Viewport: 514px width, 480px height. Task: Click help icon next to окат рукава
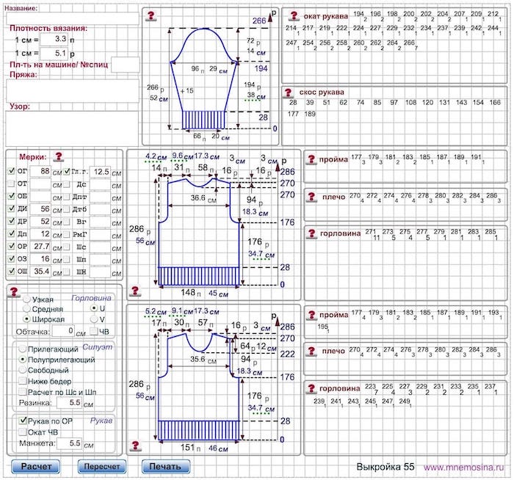pos(294,15)
